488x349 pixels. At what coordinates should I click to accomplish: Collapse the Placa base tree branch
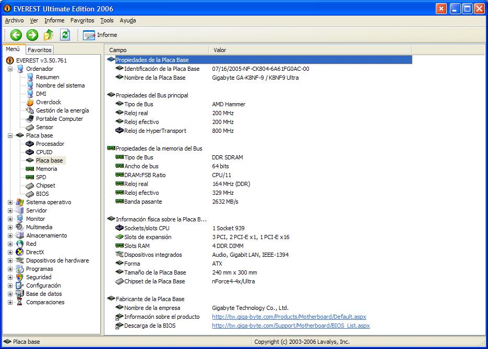pyautogui.click(x=10, y=135)
